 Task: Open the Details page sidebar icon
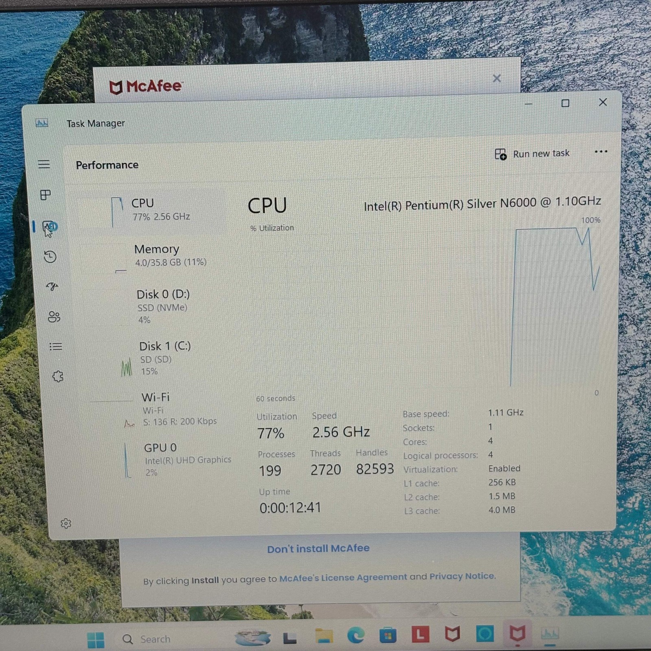click(x=56, y=346)
